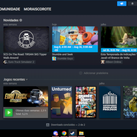
Task: Open Discord from the taskbar
Action: 55,133
